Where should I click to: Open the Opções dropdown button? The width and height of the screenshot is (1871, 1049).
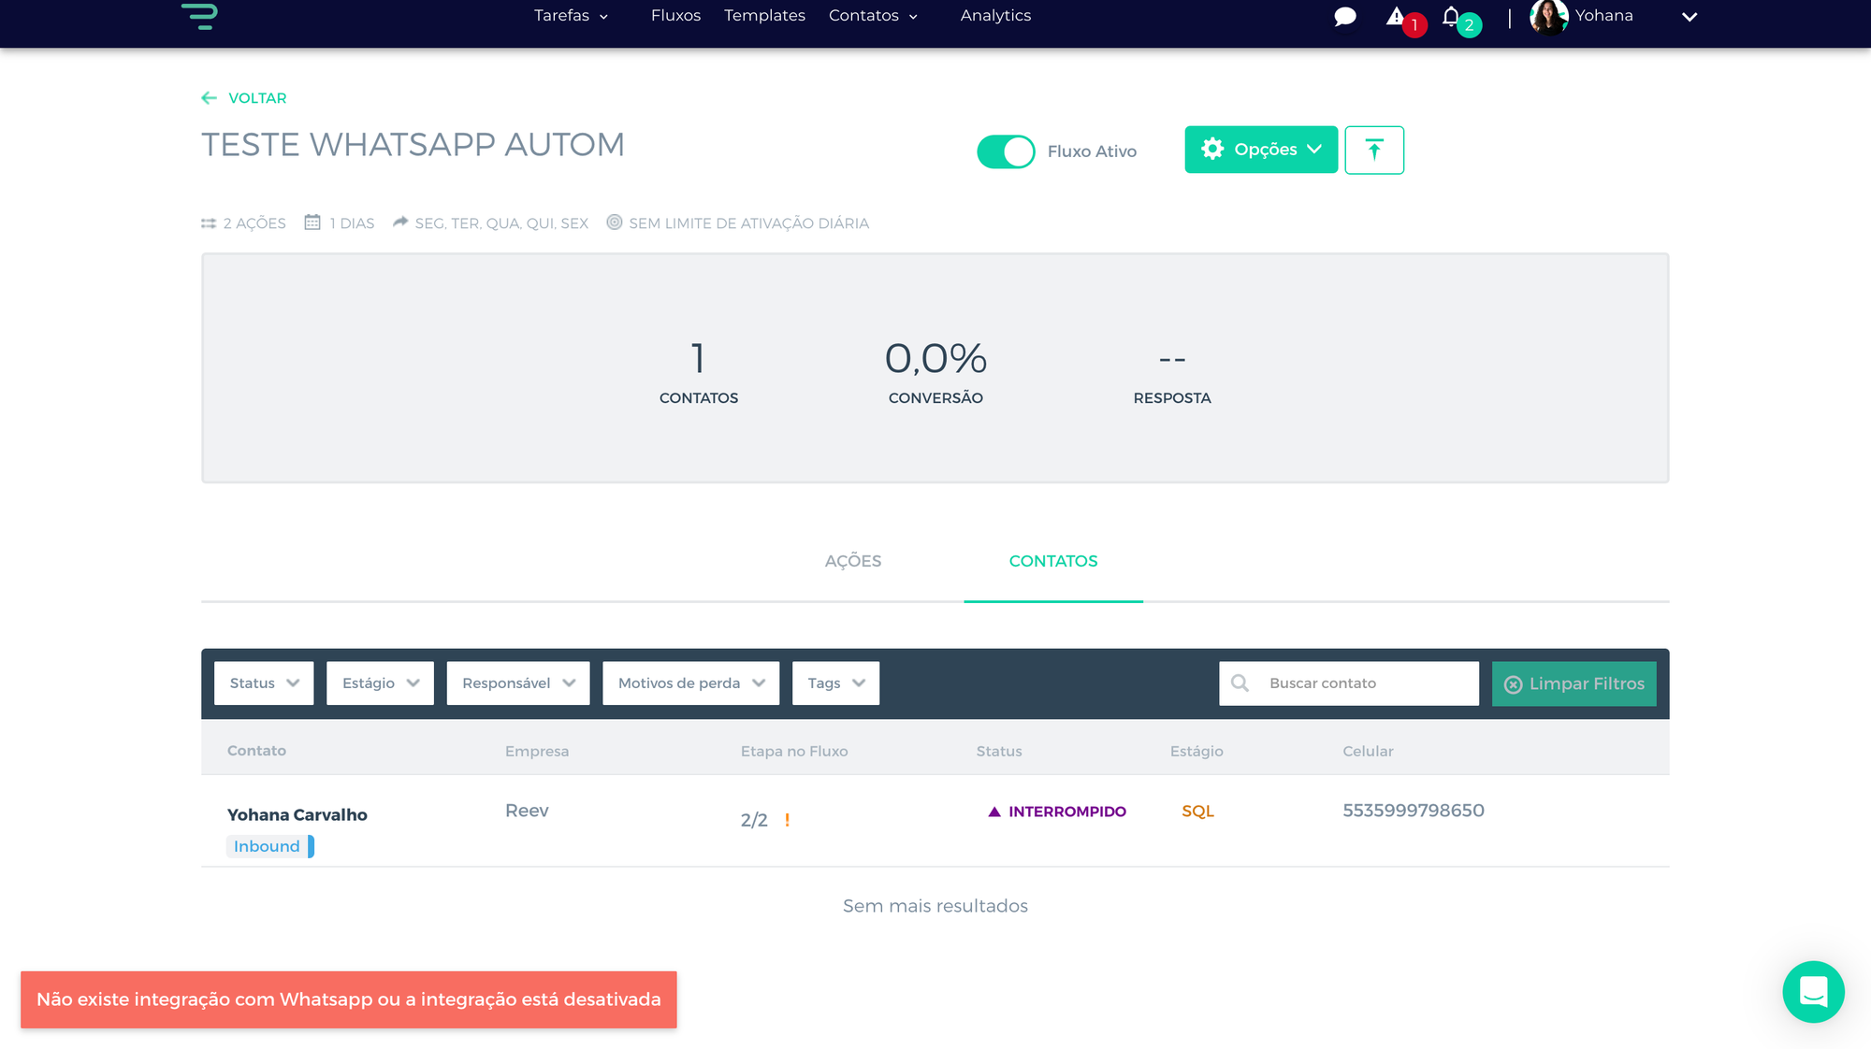1260,150
